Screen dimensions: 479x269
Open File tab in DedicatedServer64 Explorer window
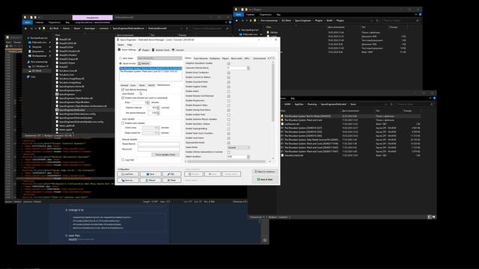[x=28, y=22]
